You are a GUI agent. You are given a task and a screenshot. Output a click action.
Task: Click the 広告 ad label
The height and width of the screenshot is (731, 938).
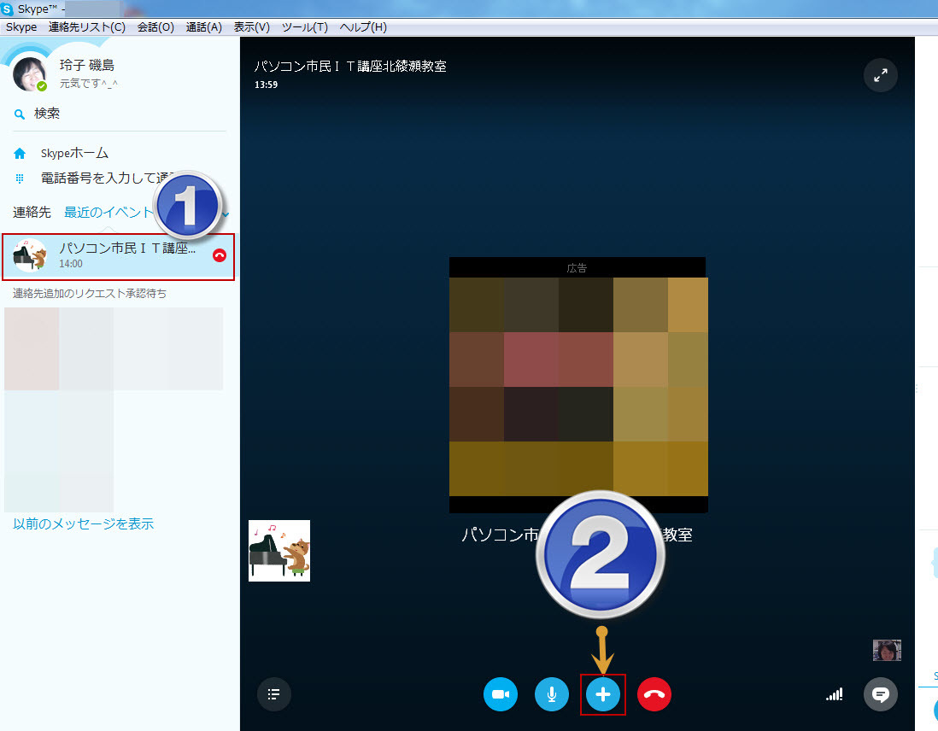click(577, 269)
